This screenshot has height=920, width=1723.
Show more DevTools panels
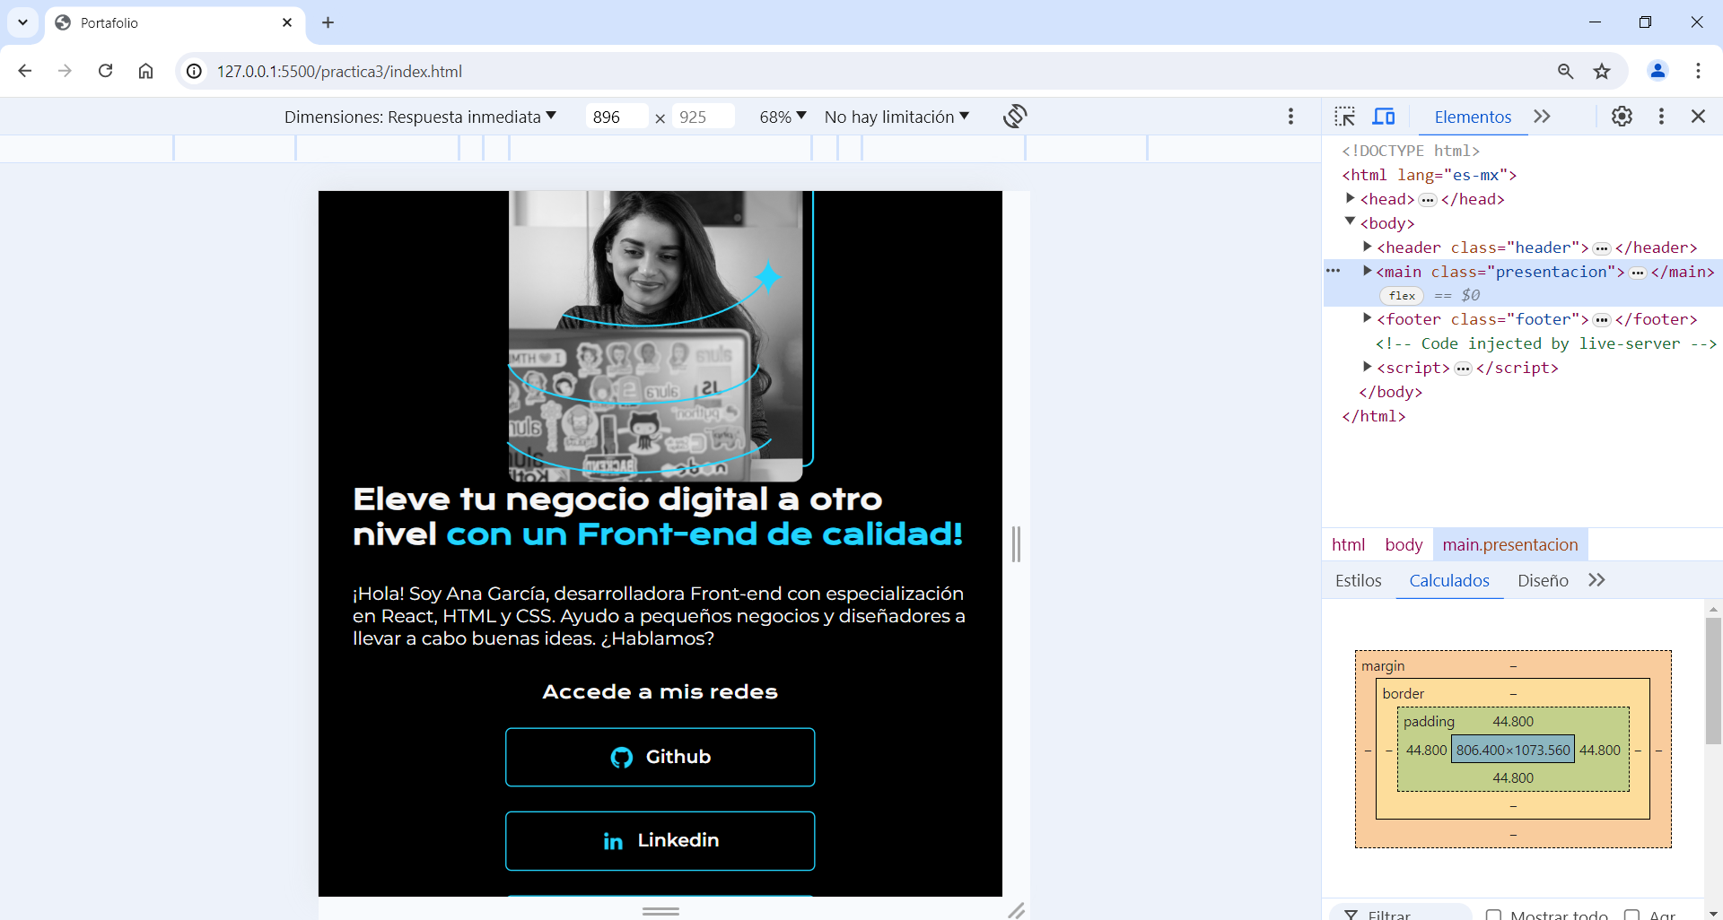(x=1542, y=117)
